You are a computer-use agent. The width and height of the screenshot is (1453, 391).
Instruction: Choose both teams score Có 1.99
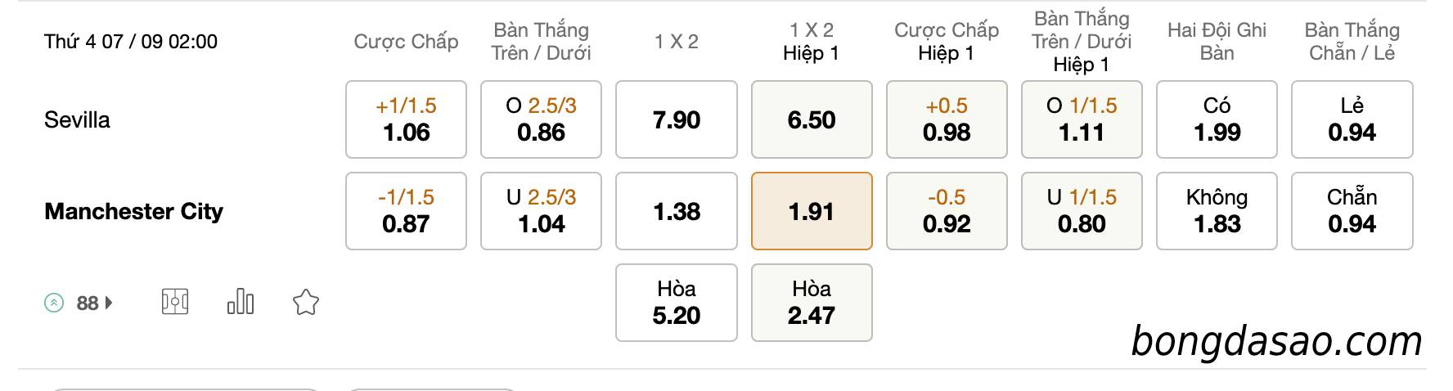coord(1217,119)
